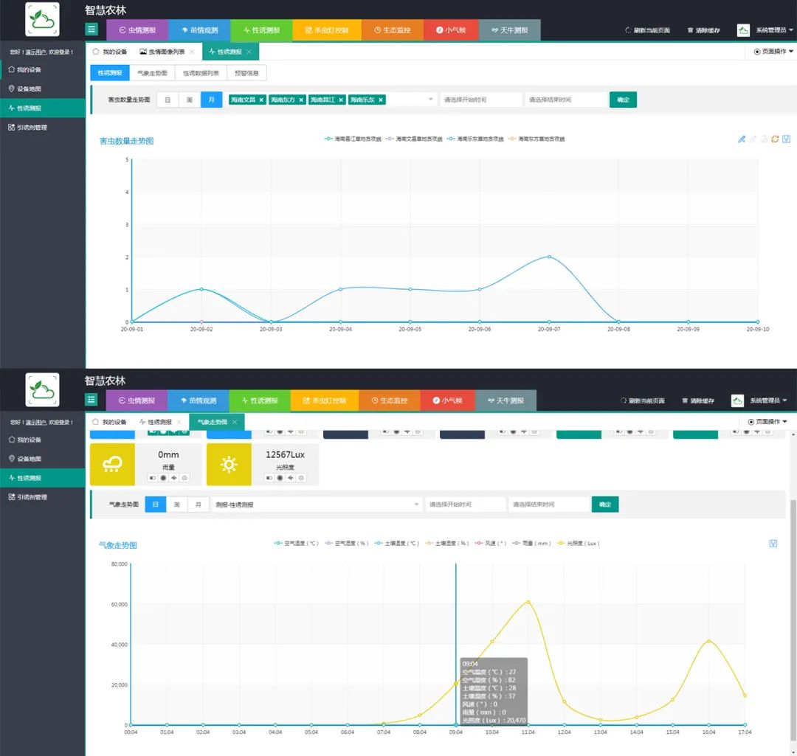Hide the 光照度 (Lux) legend series

(x=579, y=543)
